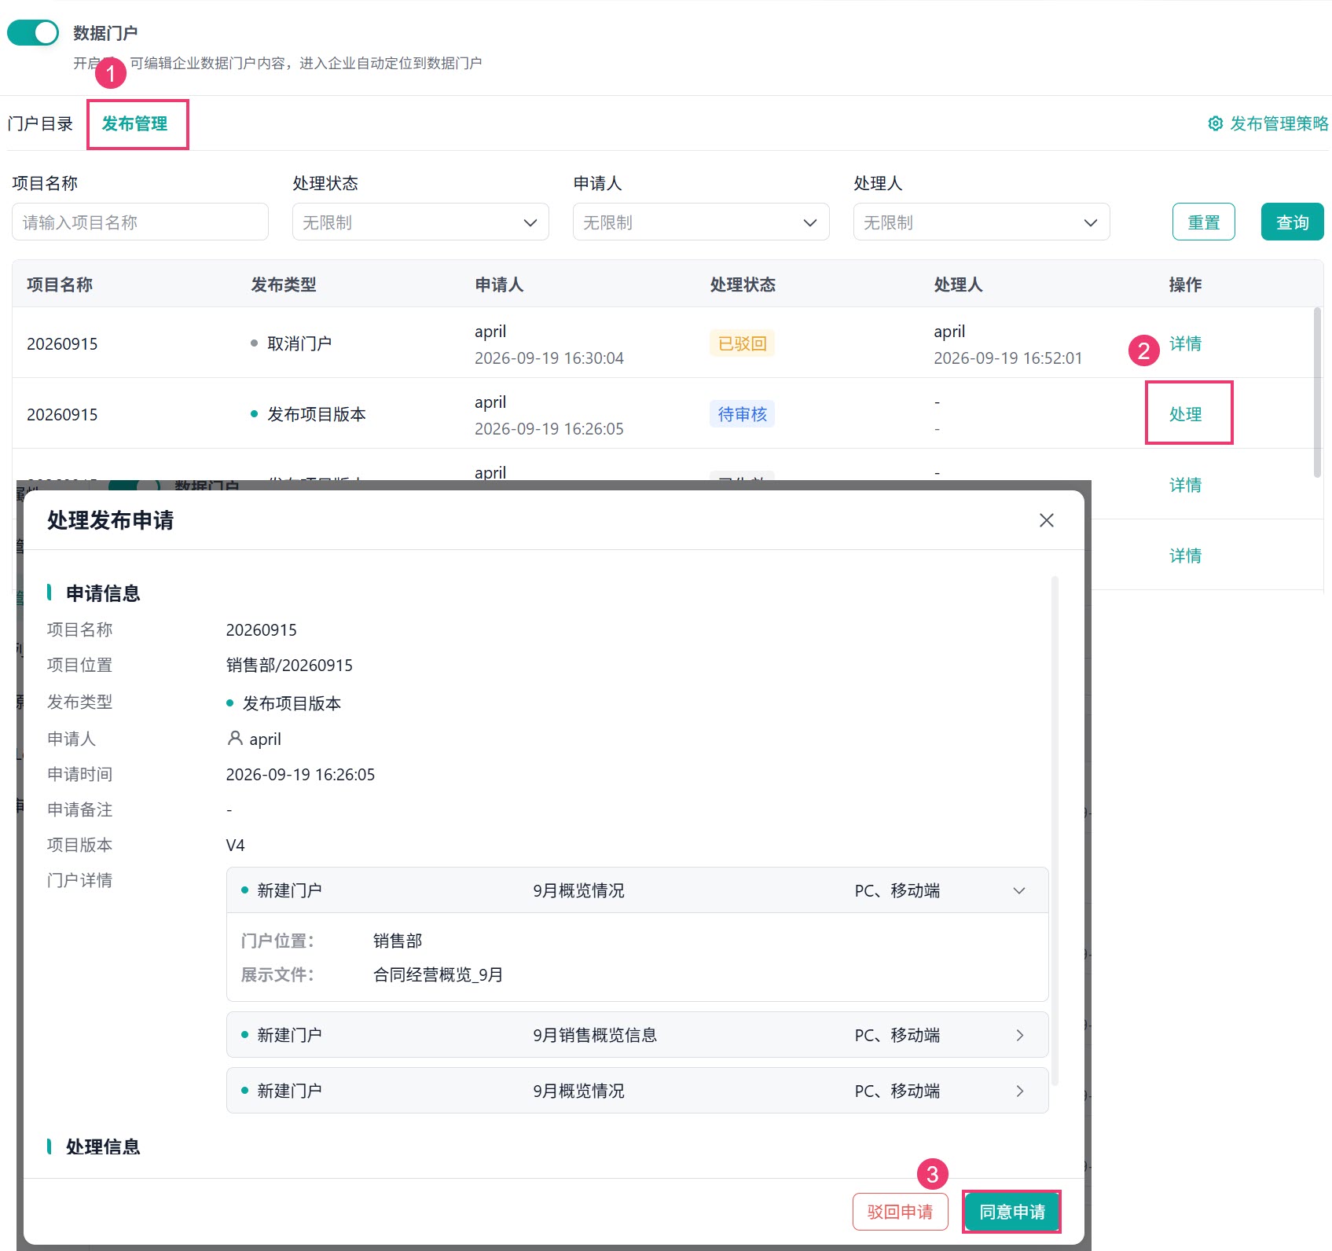Click the 同意申请 button

click(1012, 1212)
